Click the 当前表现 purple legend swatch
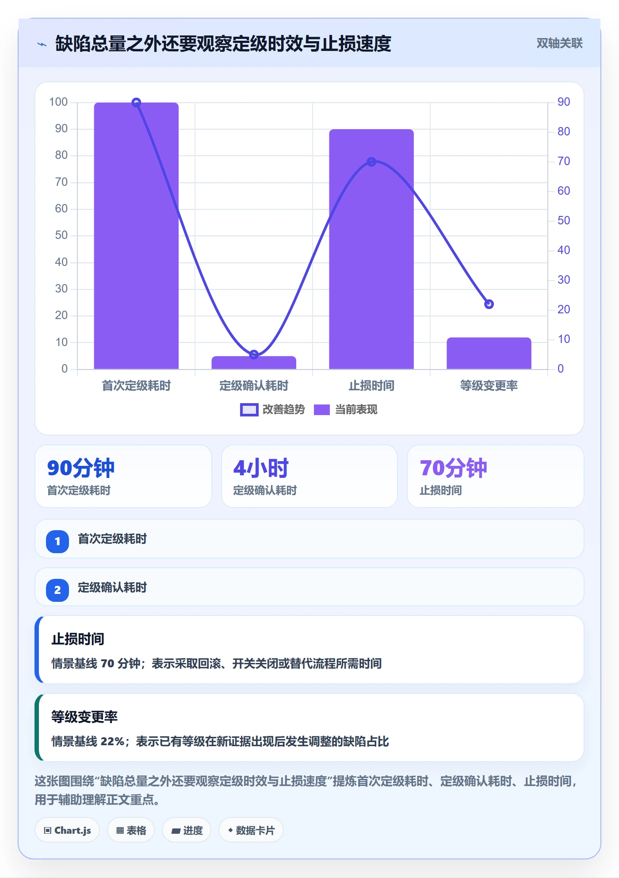The image size is (619, 878). 321,410
